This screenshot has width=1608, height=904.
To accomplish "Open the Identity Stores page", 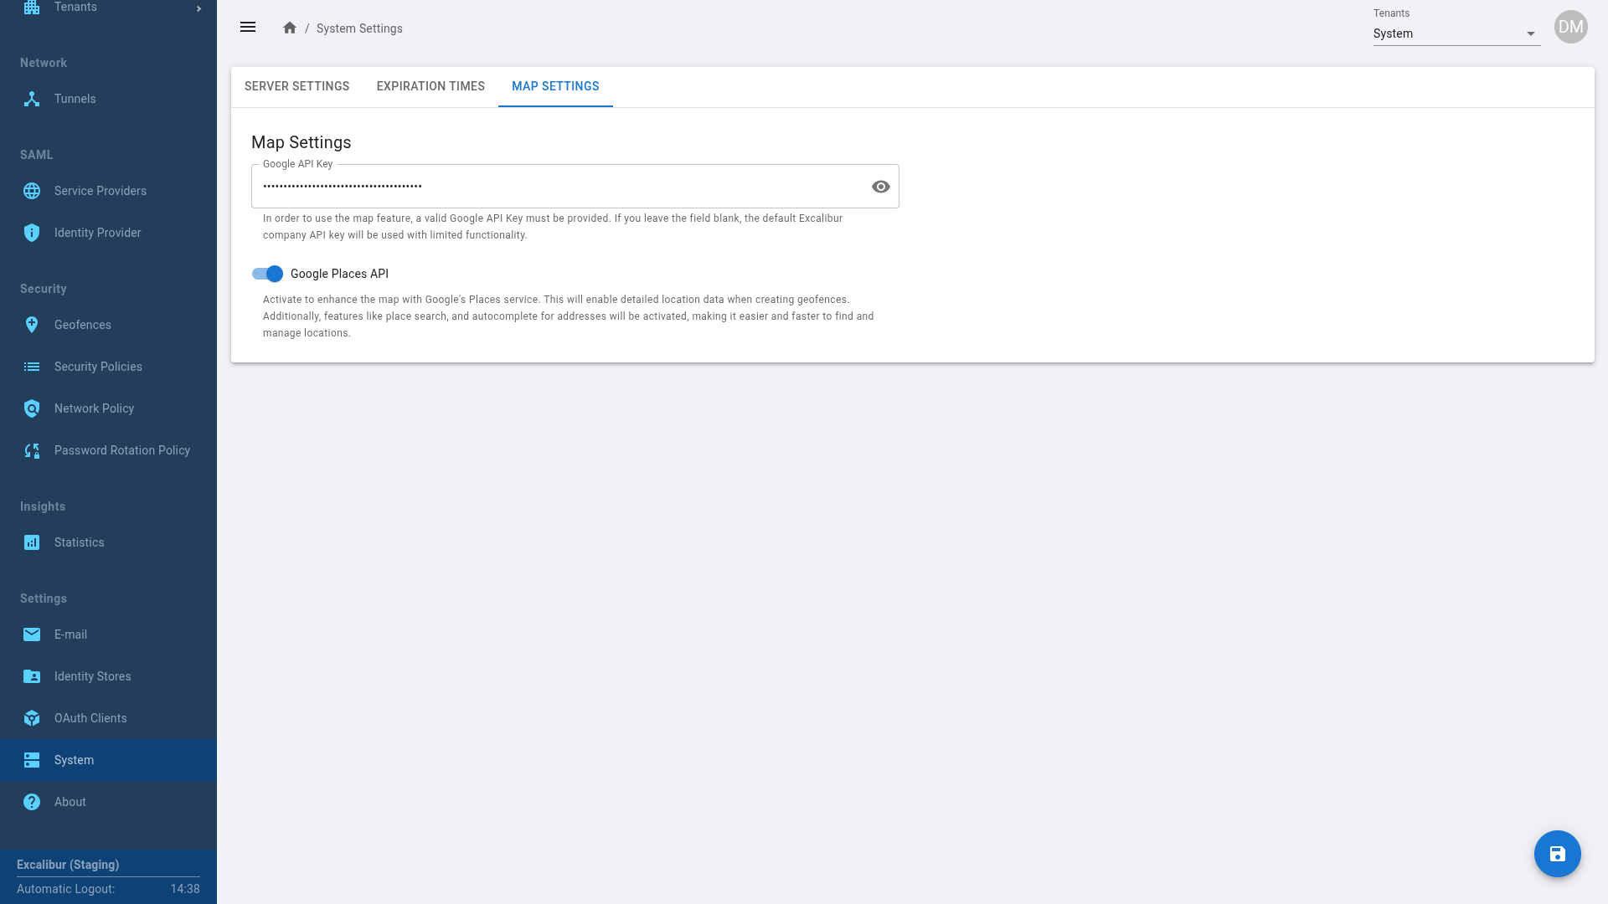I will pyautogui.click(x=92, y=676).
